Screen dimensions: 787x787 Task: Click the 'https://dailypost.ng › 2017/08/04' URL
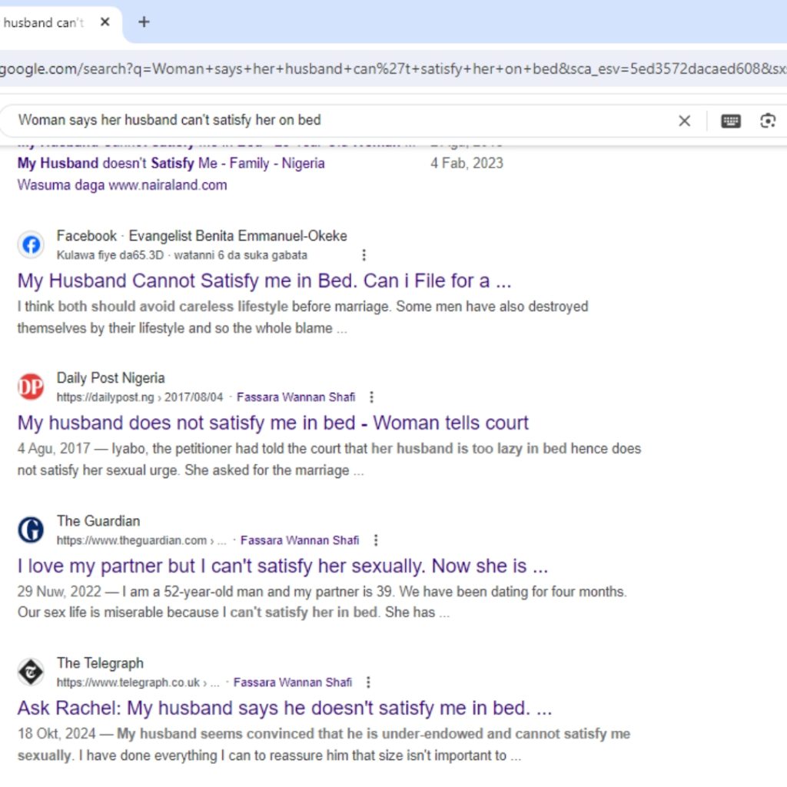140,397
